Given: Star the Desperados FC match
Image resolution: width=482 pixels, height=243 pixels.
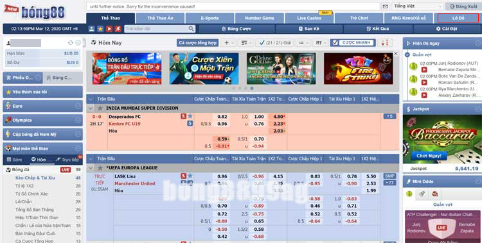Looking at the screenshot, I should (190, 116).
